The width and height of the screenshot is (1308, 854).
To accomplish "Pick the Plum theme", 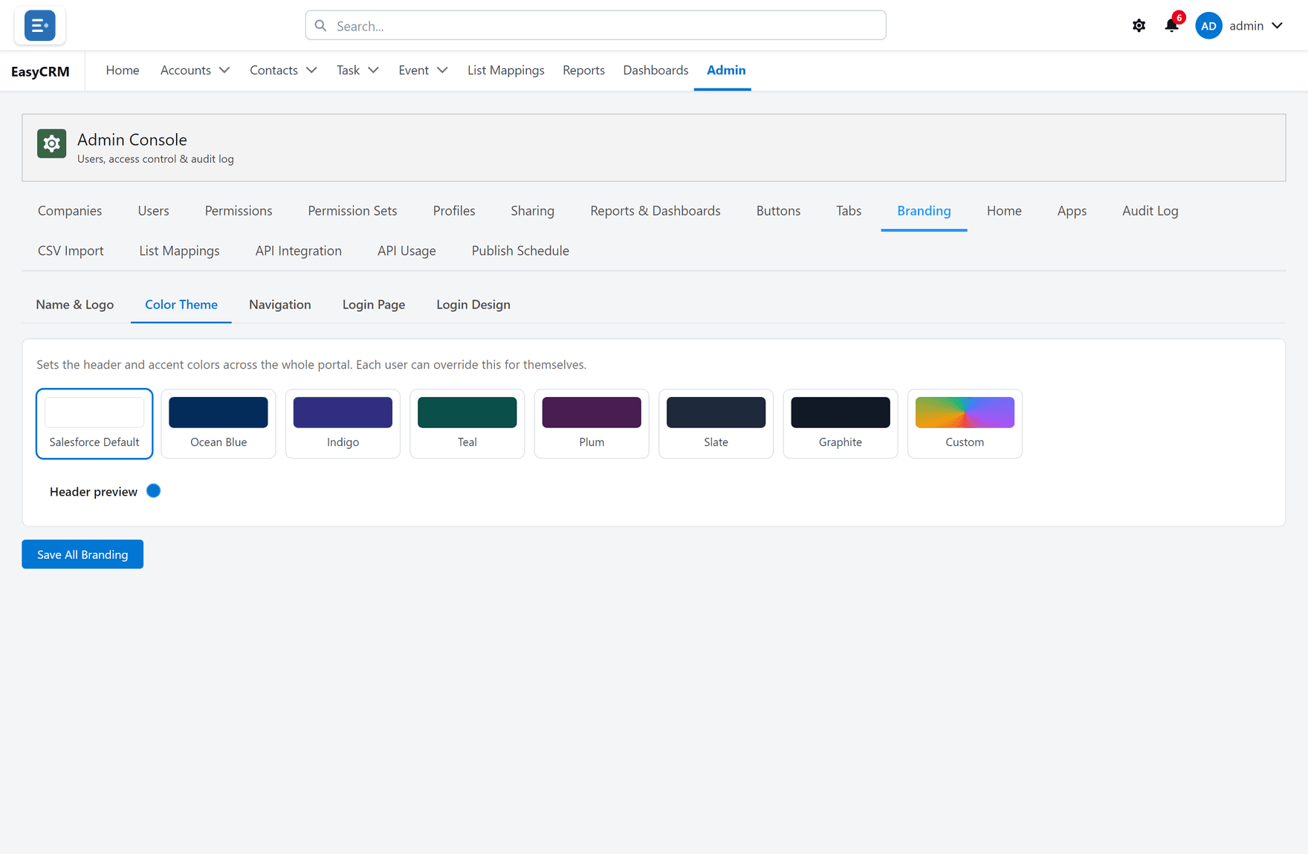I will [x=592, y=424].
